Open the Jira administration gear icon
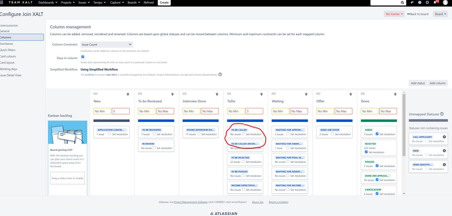Viewport: 452px width, 216px height. [427, 2]
